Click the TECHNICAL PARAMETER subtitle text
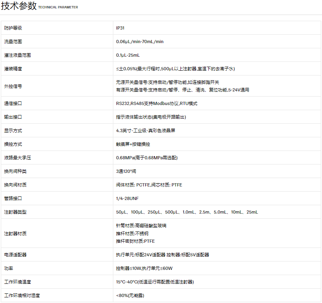322x303 pixels. point(58,8)
